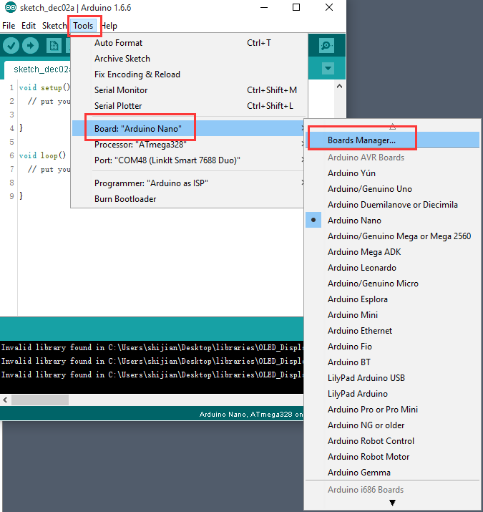This screenshot has height=512, width=483.
Task: Select the plain LilyPad Arduino board
Action: (x=393, y=394)
